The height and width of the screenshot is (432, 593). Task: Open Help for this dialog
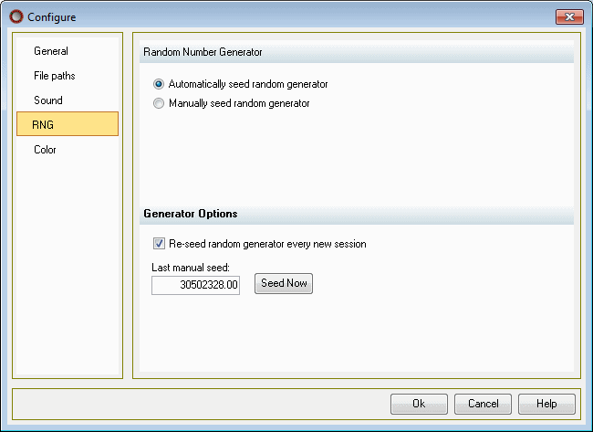pyautogui.click(x=546, y=404)
